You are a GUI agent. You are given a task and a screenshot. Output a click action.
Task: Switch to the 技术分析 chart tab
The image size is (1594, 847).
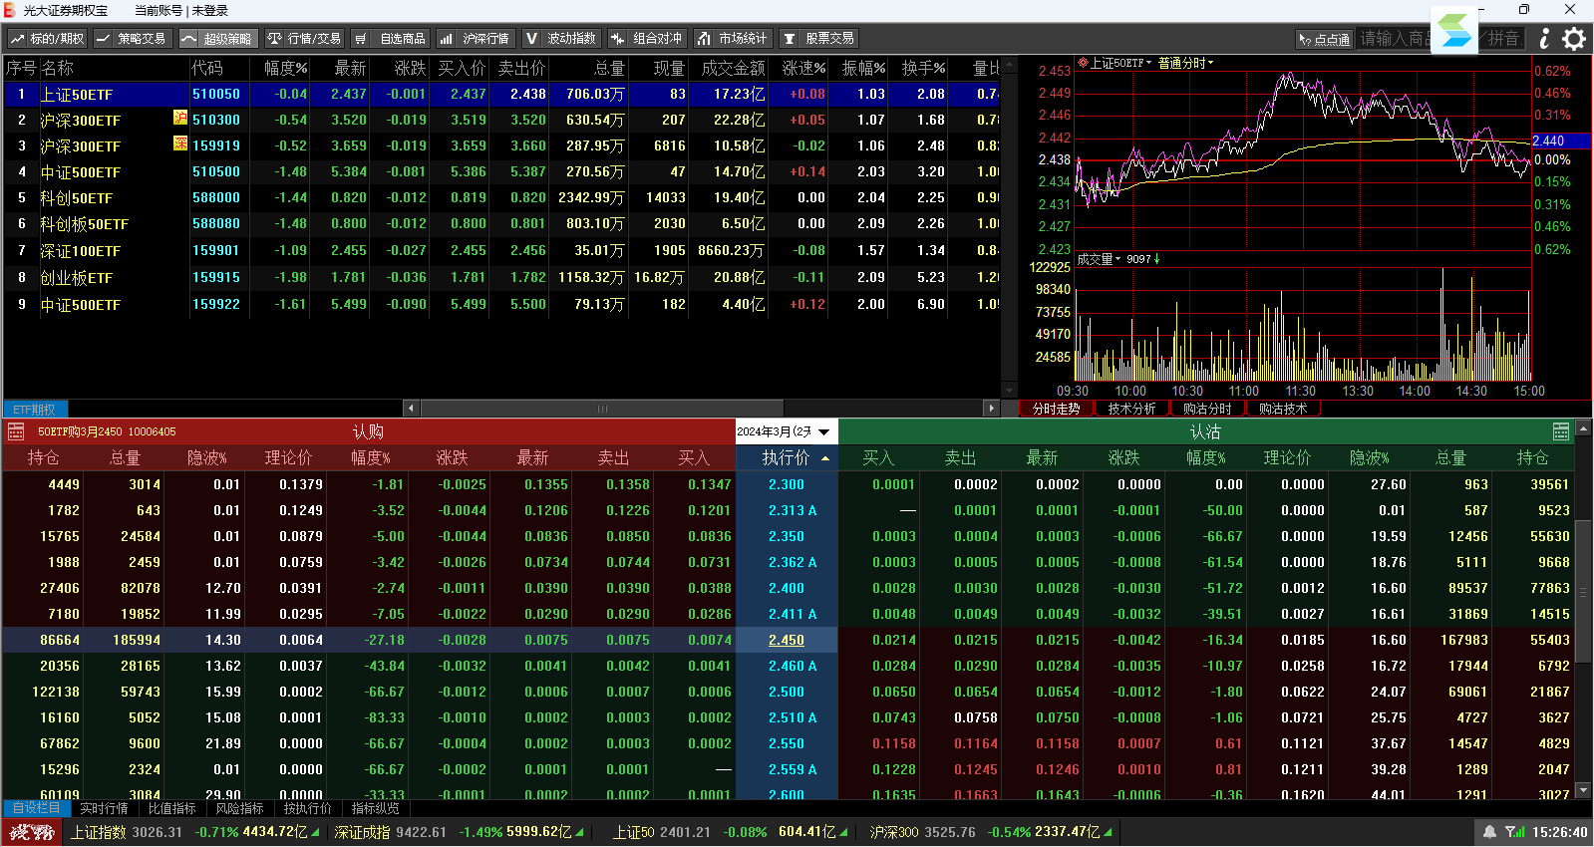click(x=1131, y=409)
